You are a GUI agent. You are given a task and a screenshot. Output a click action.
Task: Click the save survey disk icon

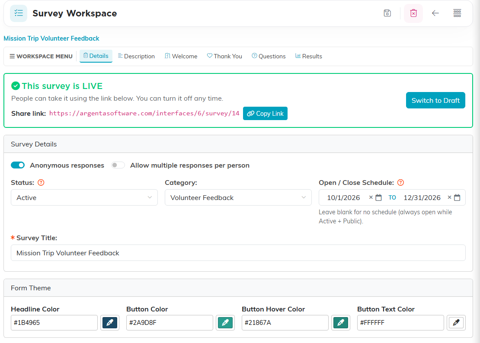387,13
